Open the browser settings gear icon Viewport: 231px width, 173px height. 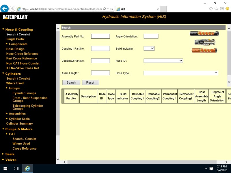click(x=222, y=9)
